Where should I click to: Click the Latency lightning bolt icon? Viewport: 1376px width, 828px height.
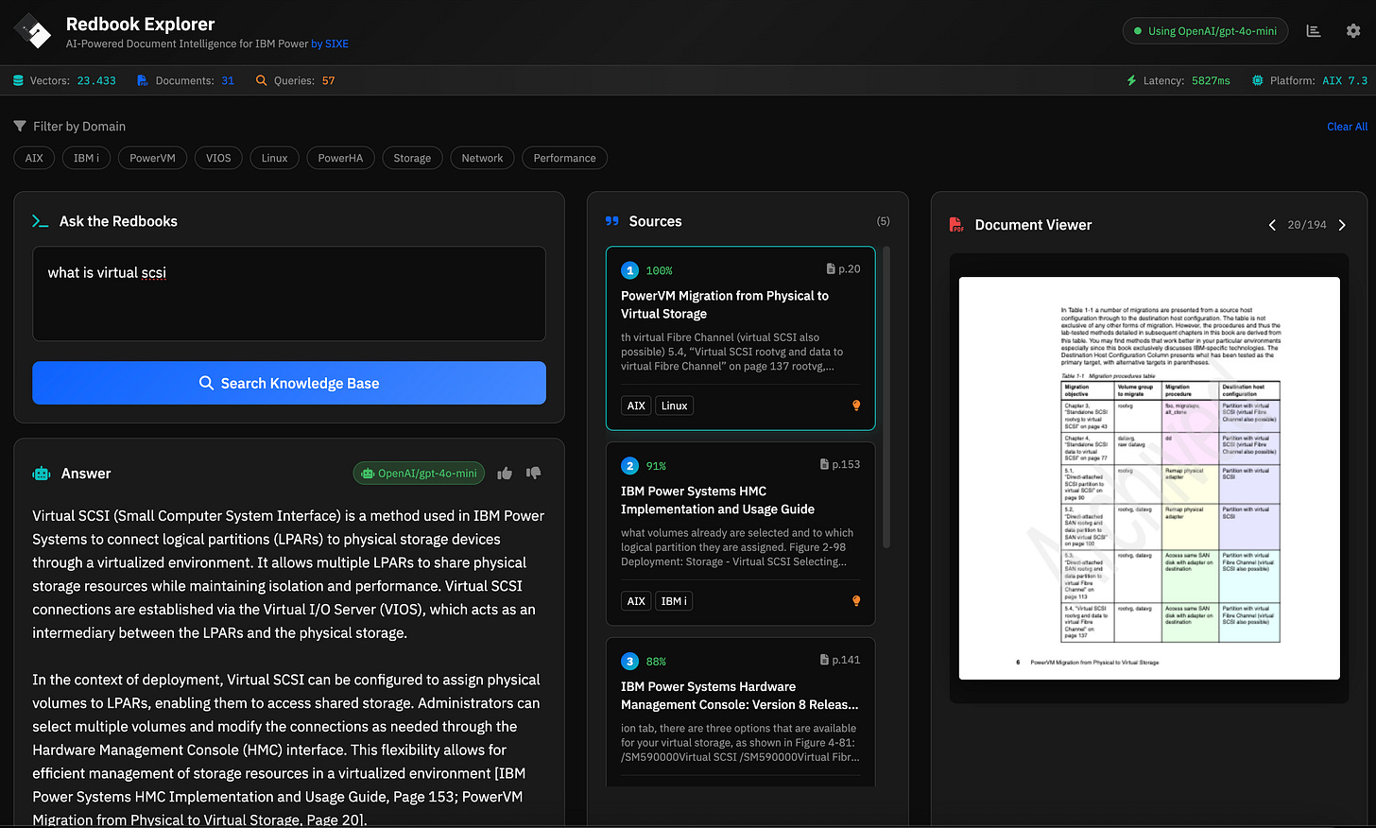(x=1131, y=80)
